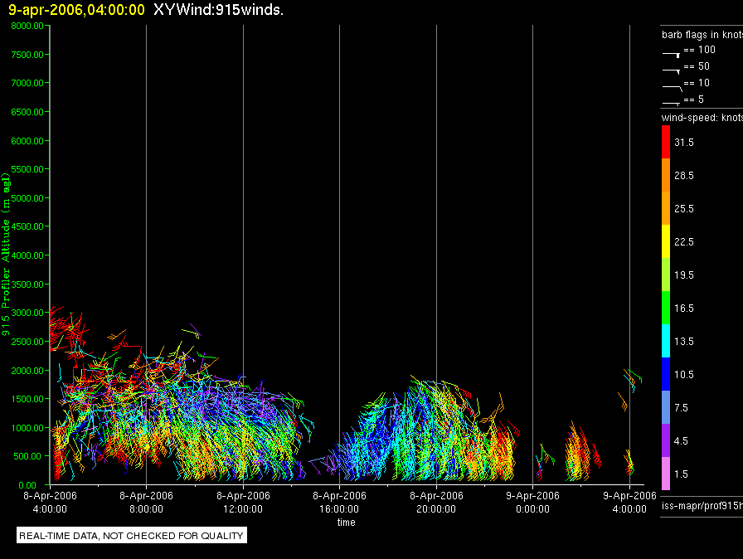Click the 8-Apr-2006 20:00:00 time label
Viewport: 743px width, 559px height.
[436, 502]
